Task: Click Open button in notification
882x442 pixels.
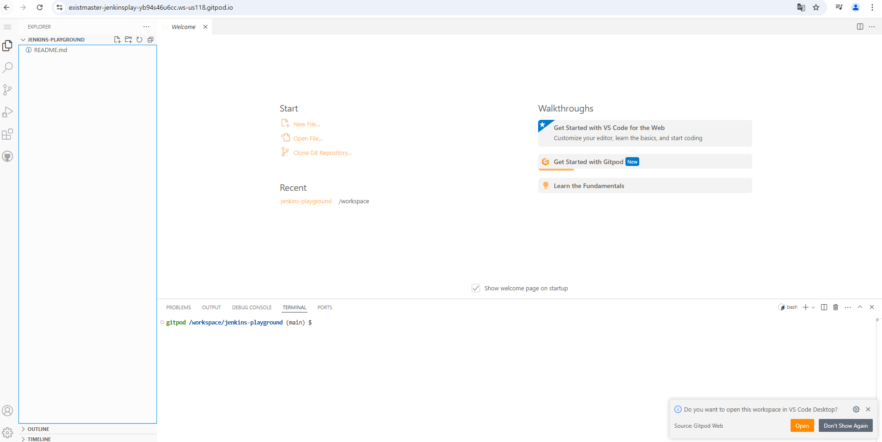Action: pos(802,426)
